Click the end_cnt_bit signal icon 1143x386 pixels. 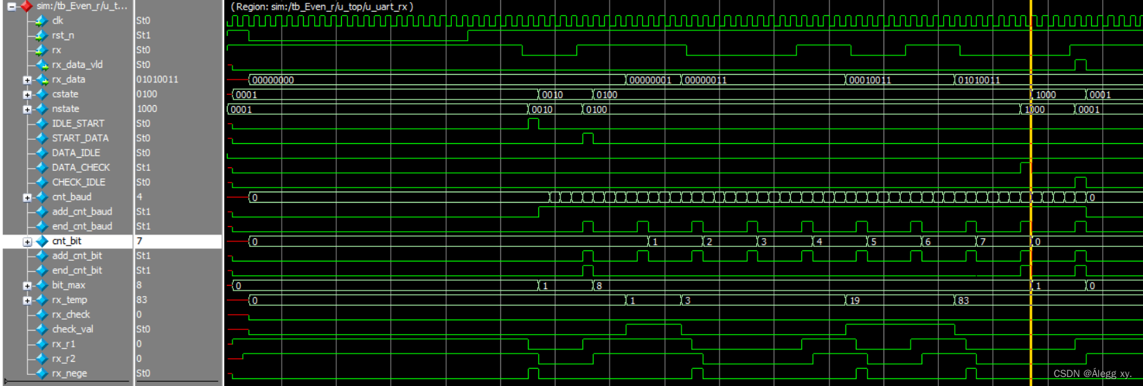tap(42, 270)
